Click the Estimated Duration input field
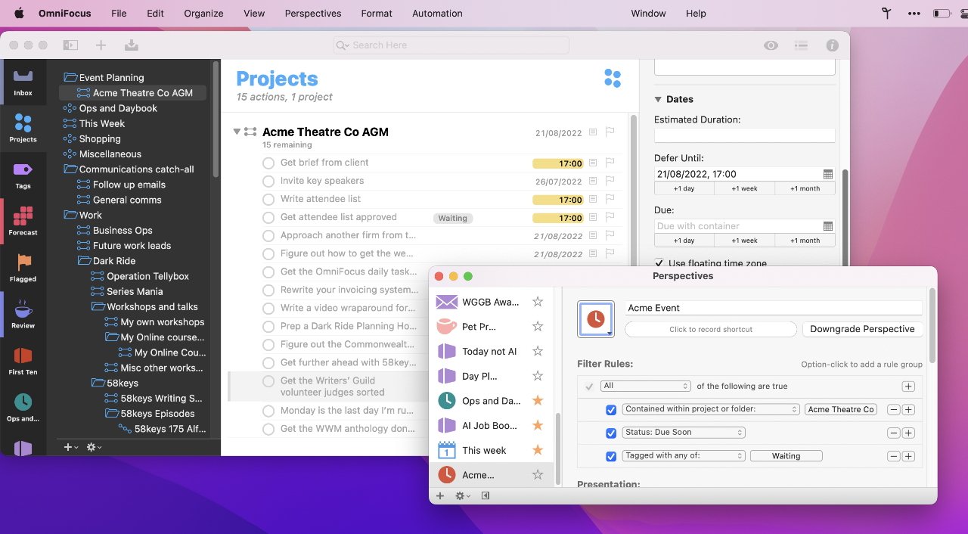968x534 pixels. point(744,135)
